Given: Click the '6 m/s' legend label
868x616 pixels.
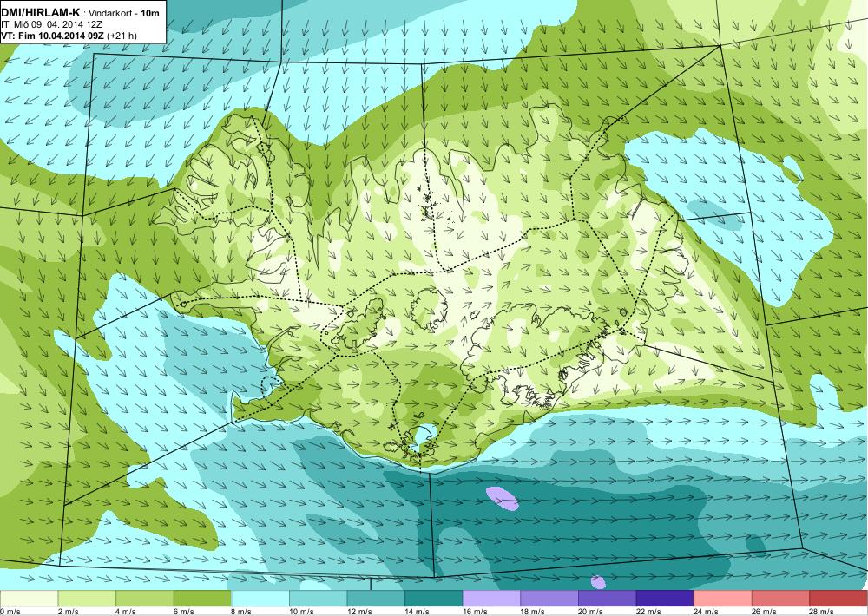Looking at the screenshot, I should point(183,612).
